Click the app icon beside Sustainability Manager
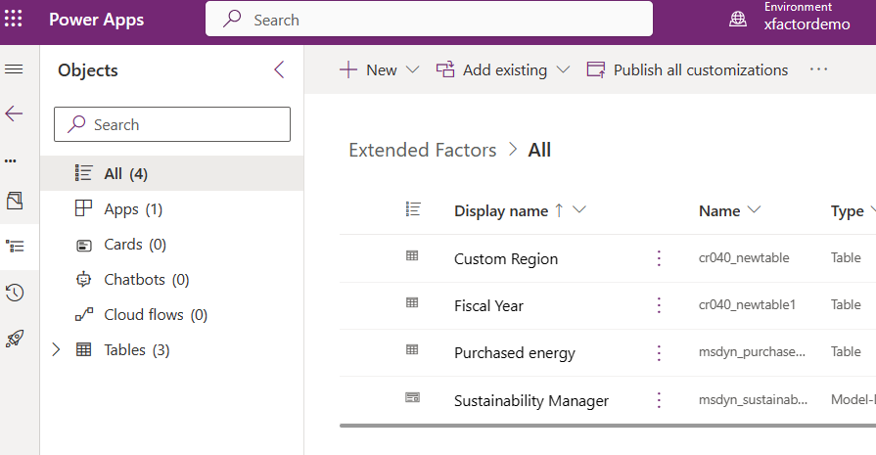The width and height of the screenshot is (876, 455). coord(412,397)
